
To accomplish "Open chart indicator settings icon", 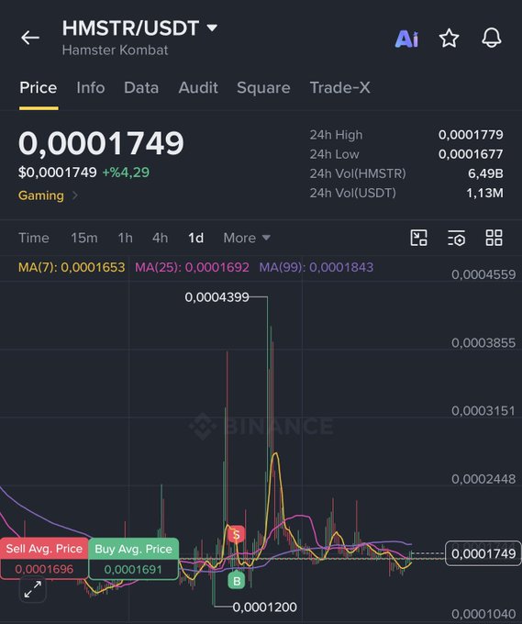I will click(456, 238).
